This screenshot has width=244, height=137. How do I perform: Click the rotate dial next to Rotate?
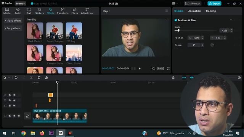[x=212, y=45]
